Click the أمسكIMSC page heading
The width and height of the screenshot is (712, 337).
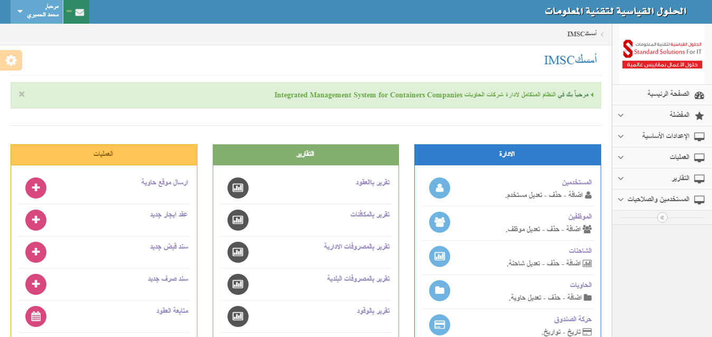point(571,60)
